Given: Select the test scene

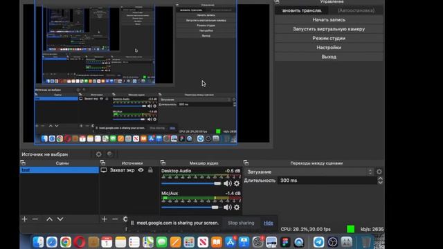Looking at the screenshot, I should [59, 170].
